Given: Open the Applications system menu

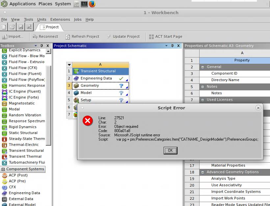Looking at the screenshot, I should click(23, 4).
